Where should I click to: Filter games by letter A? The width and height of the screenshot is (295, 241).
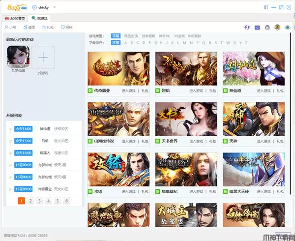pos(125,43)
